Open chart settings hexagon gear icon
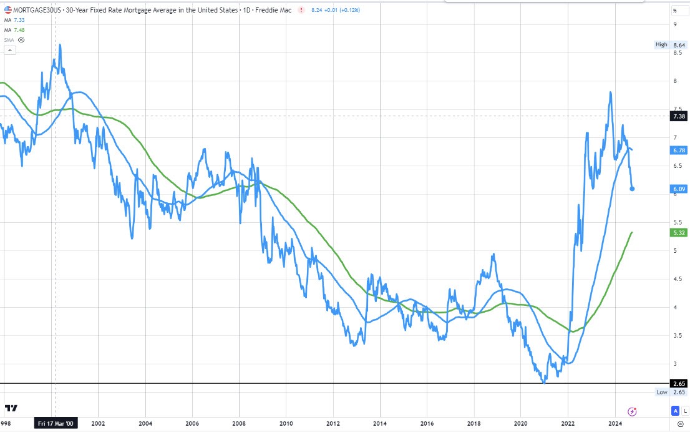Screen dimensions: 690x432 click(x=680, y=424)
